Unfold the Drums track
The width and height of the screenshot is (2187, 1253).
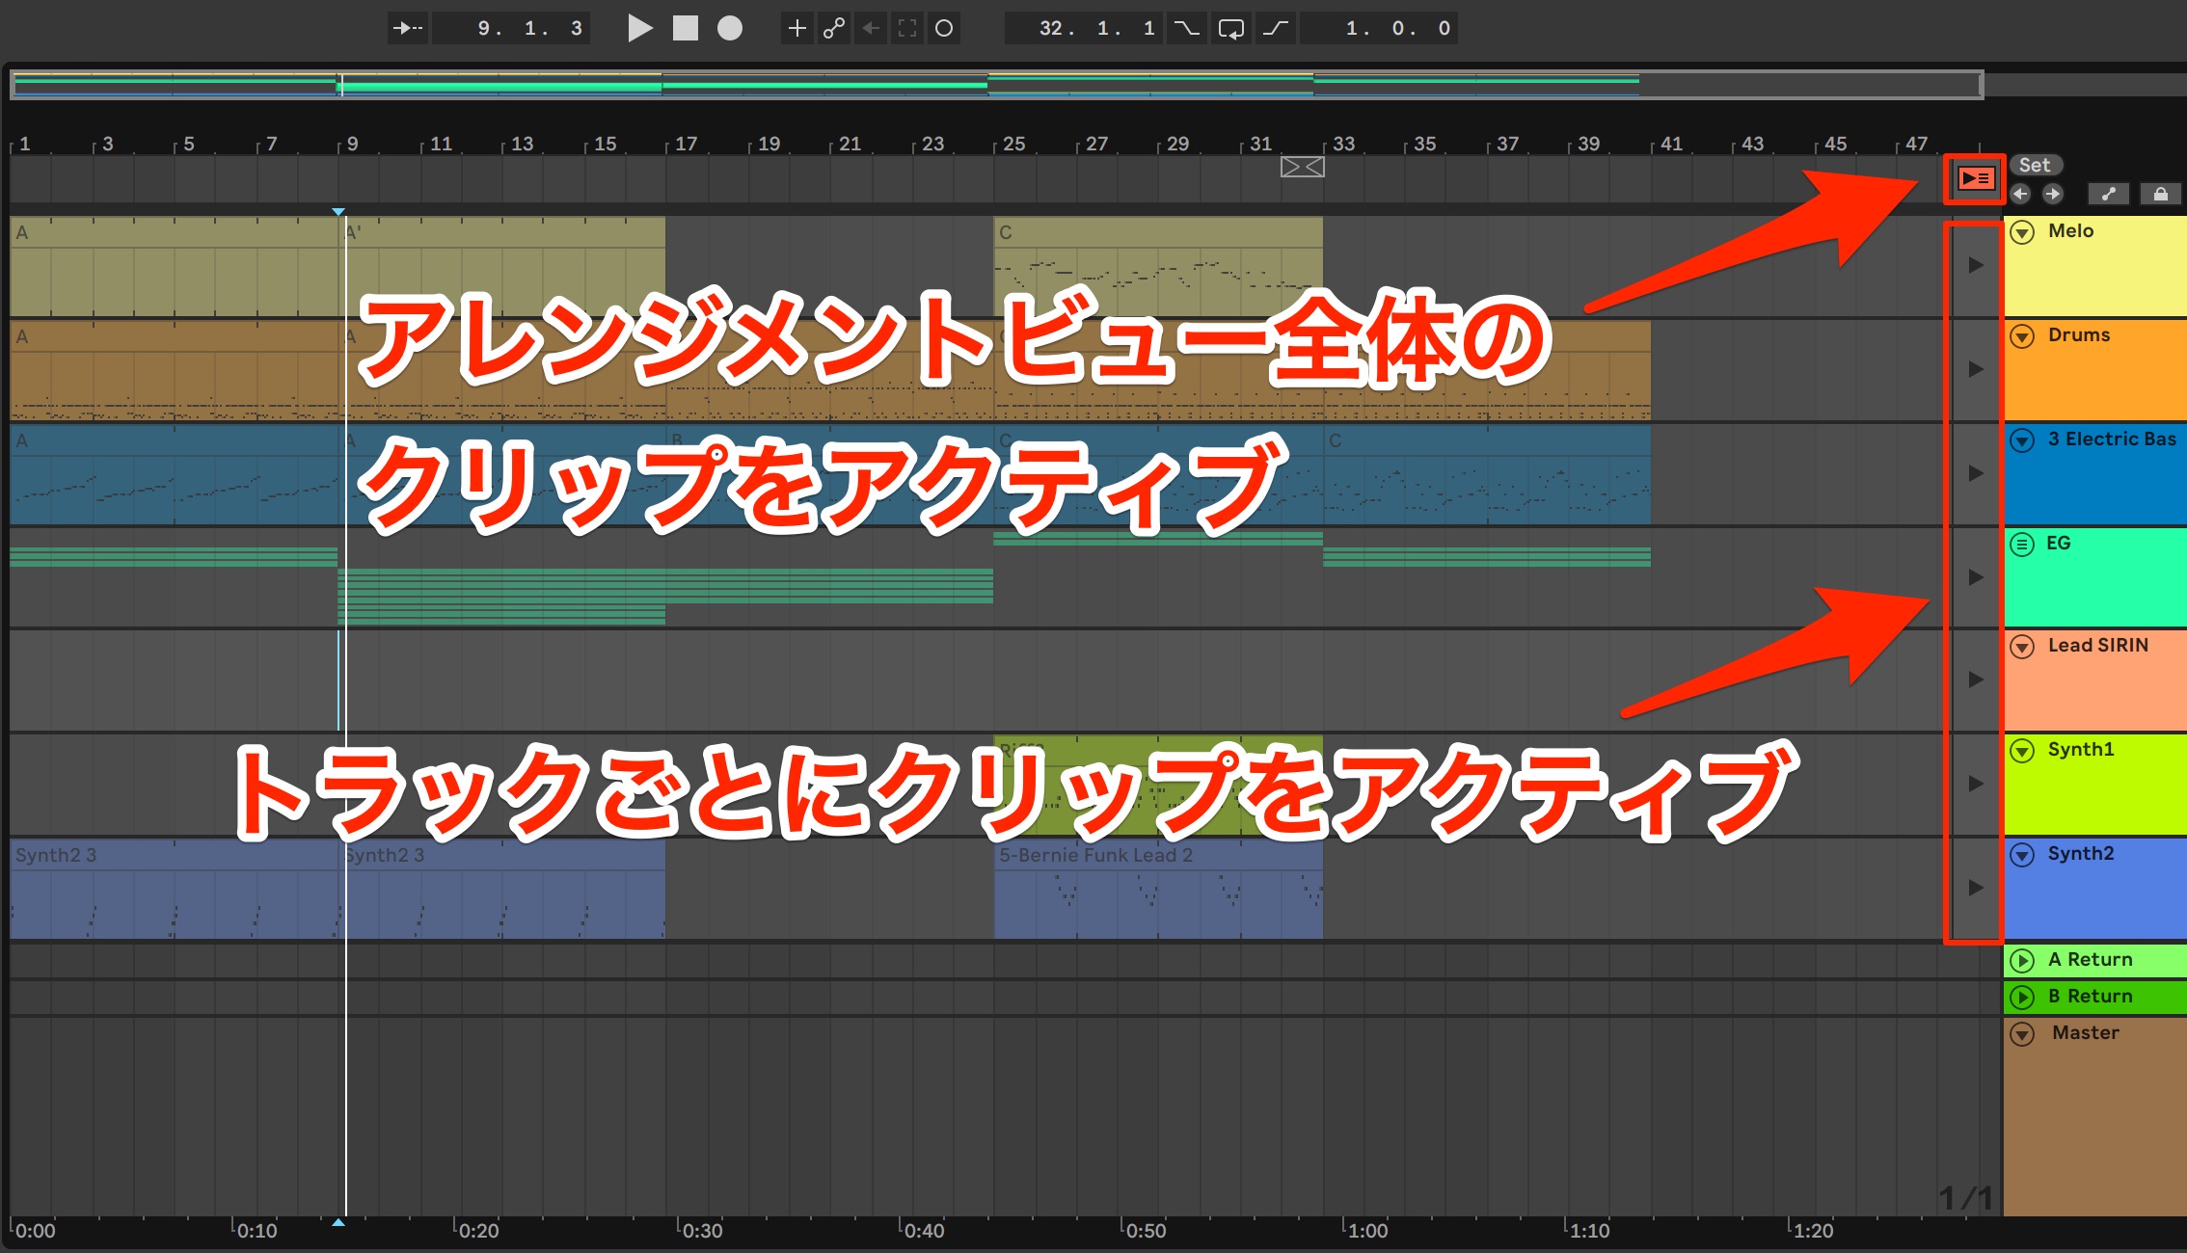(x=2022, y=336)
